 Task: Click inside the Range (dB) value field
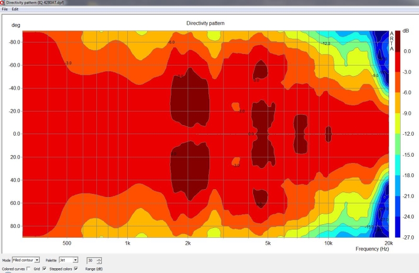tap(91, 260)
